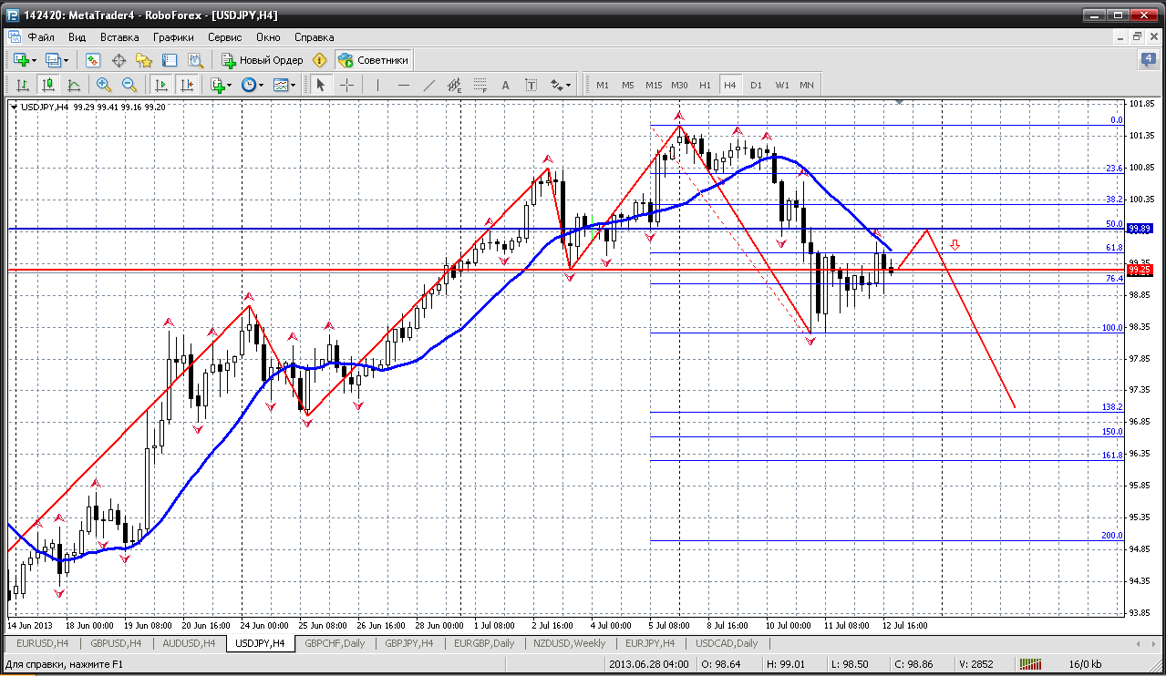This screenshot has width=1166, height=676.
Task: Switch timeframe to M5
Action: click(x=628, y=85)
